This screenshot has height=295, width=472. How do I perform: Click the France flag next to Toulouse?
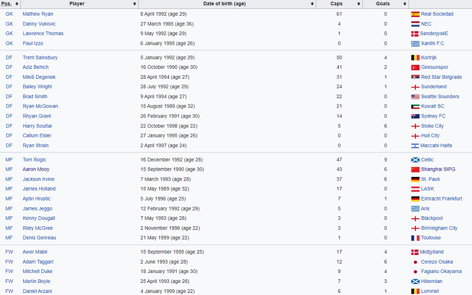(x=415, y=238)
